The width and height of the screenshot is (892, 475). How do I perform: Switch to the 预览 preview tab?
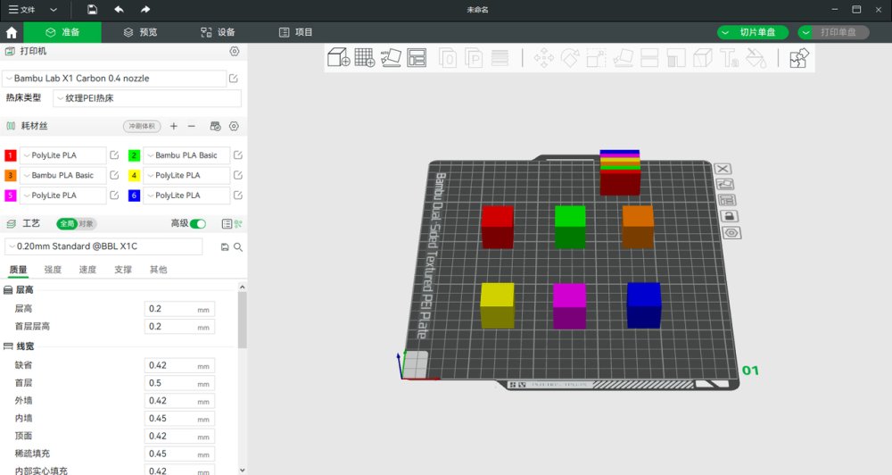point(141,32)
